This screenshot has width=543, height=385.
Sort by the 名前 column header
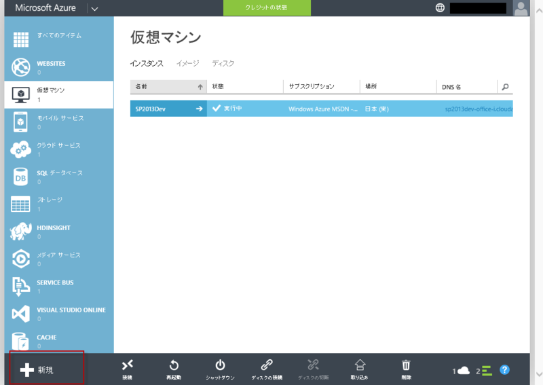coord(168,87)
